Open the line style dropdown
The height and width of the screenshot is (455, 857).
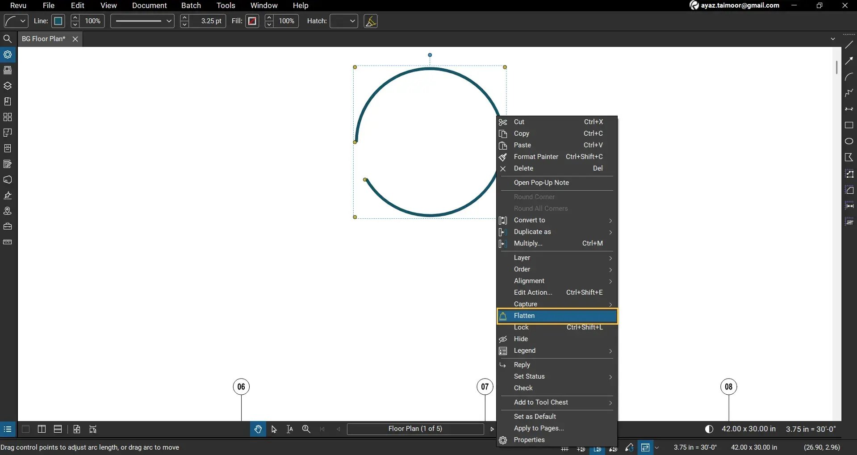[142, 21]
